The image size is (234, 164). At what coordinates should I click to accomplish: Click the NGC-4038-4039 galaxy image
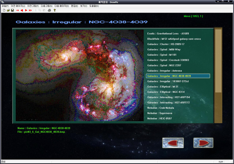click(80, 75)
